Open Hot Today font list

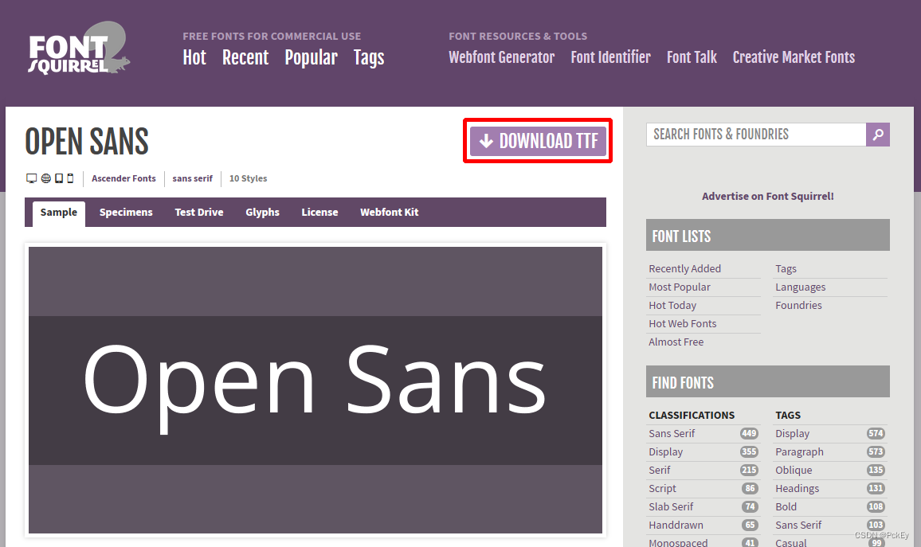point(672,305)
